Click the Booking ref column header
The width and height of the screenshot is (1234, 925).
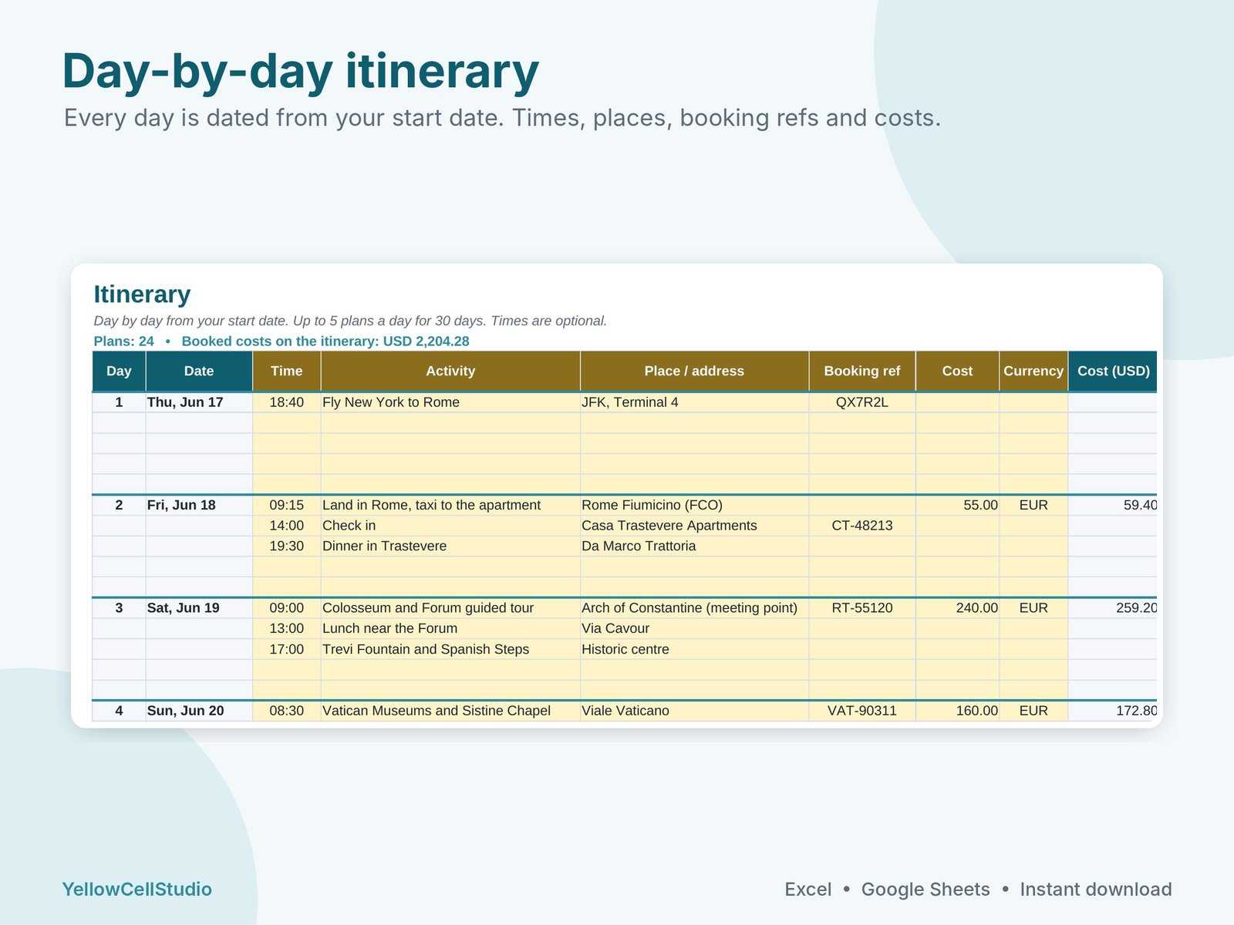[862, 371]
